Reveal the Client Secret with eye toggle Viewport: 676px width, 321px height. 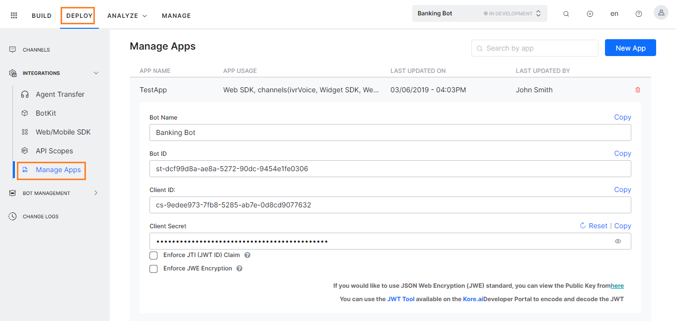pos(617,241)
